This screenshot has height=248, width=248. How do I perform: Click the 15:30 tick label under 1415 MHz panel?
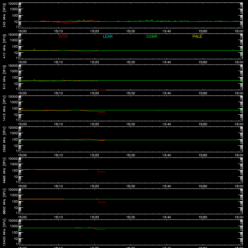131,124
